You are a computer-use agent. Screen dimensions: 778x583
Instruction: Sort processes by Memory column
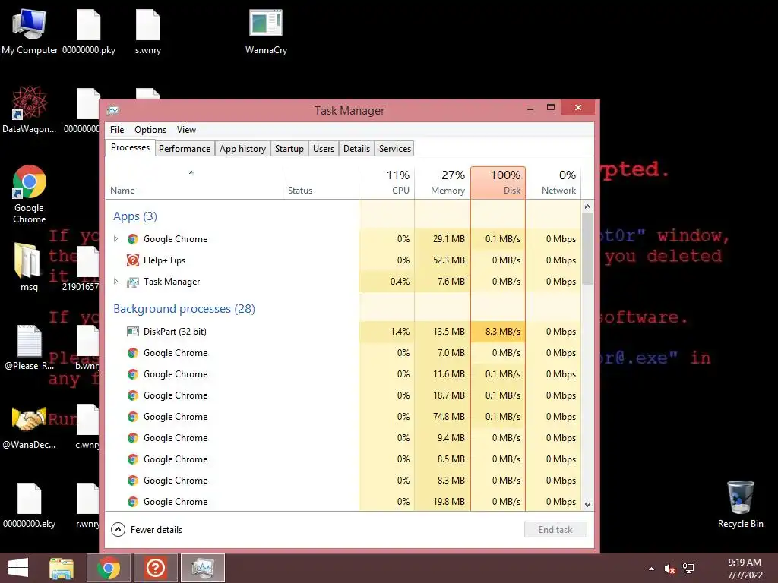pos(442,183)
